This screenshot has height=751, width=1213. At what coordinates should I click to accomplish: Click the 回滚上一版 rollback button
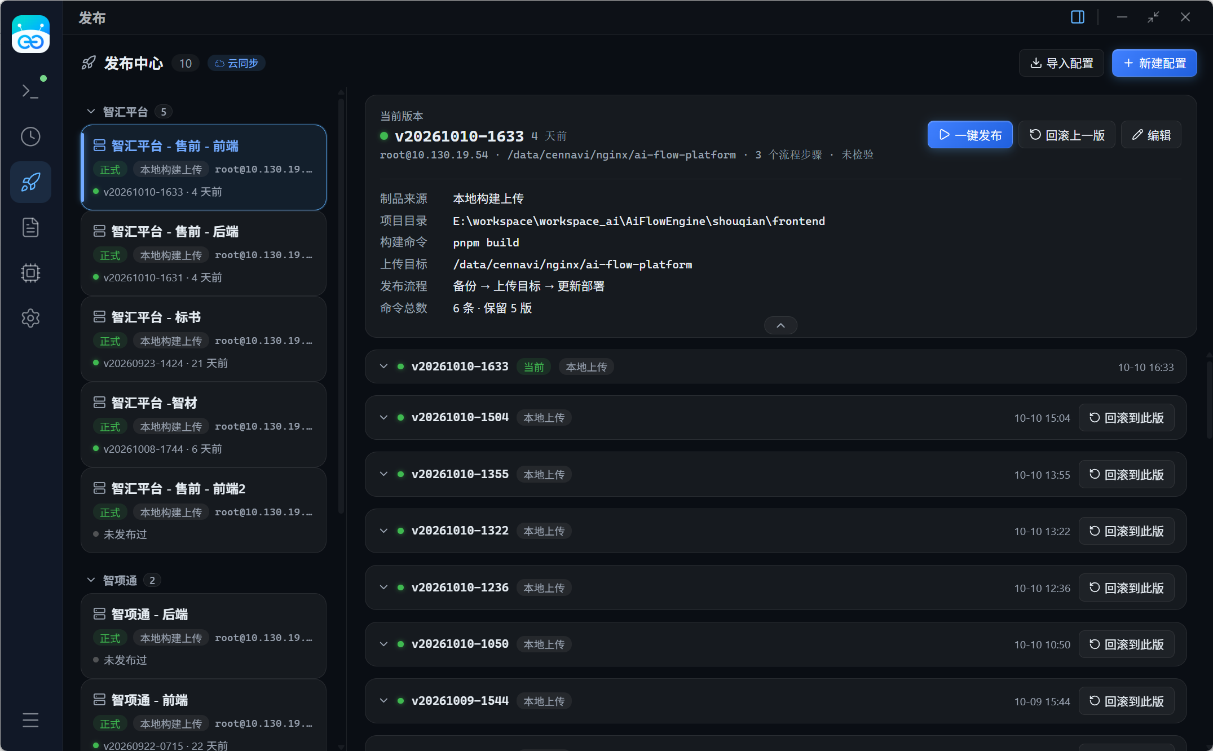1066,135
